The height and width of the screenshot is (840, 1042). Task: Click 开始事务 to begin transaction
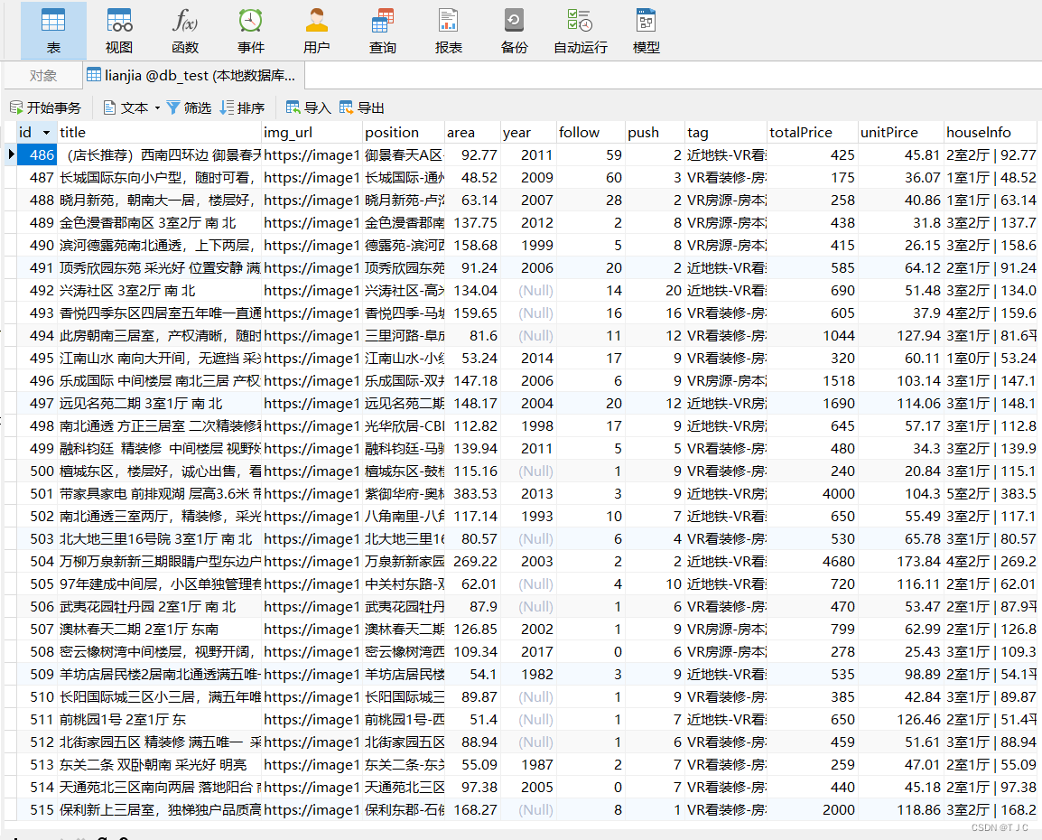pos(45,107)
